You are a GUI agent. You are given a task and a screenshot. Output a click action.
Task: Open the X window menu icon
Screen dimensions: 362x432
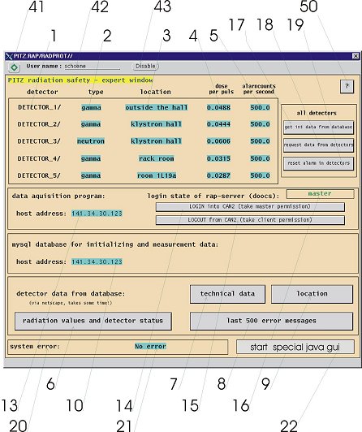(9, 56)
